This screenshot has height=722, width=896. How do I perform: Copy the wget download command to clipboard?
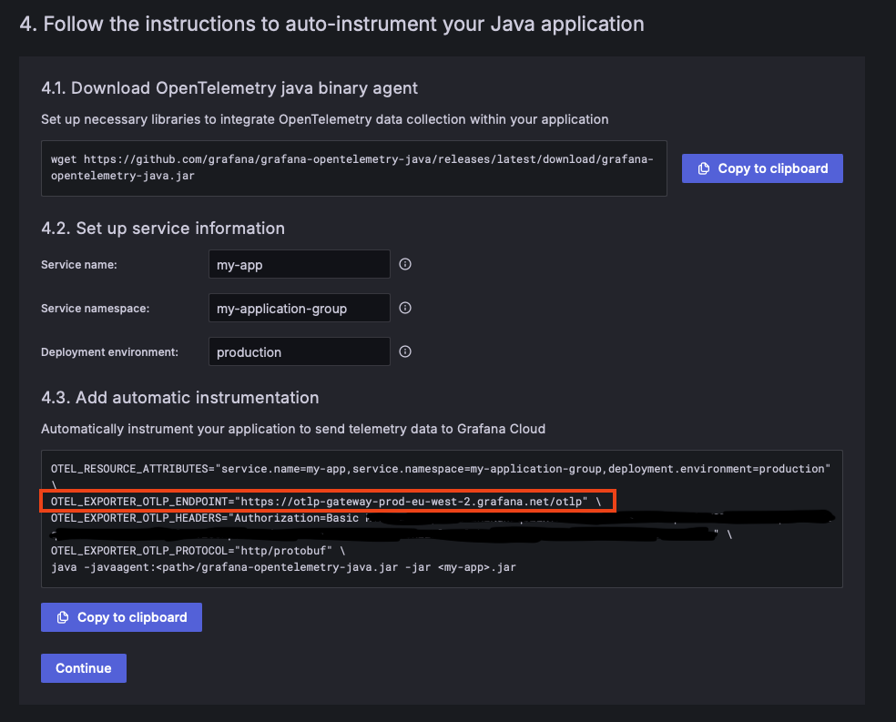pos(762,168)
